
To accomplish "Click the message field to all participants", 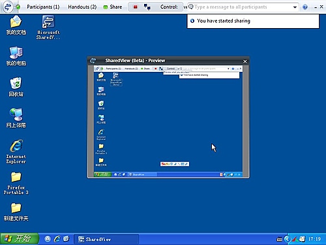I will pyautogui.click(x=243, y=7).
